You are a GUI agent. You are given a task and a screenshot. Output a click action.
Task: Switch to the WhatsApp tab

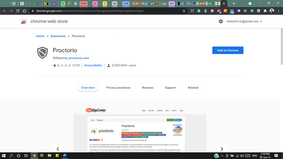(14, 3)
